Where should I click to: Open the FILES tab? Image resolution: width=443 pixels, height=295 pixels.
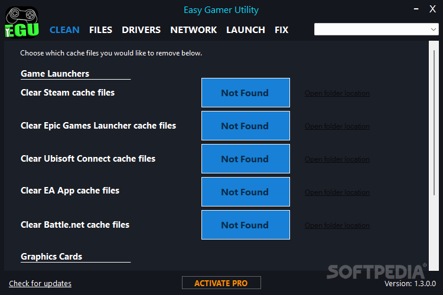click(x=100, y=30)
